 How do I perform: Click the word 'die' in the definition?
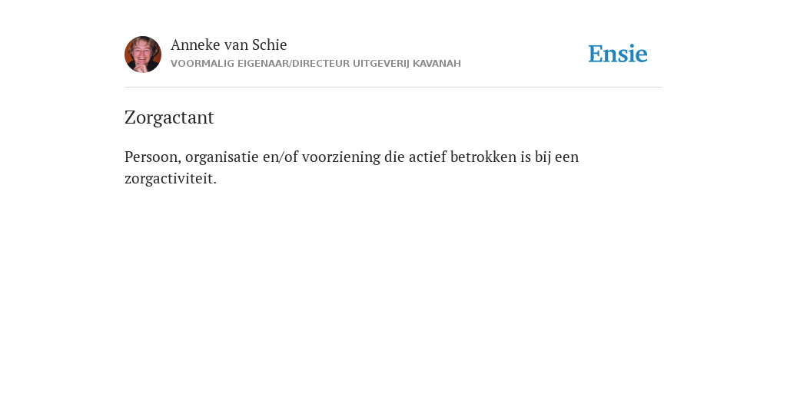(x=394, y=157)
